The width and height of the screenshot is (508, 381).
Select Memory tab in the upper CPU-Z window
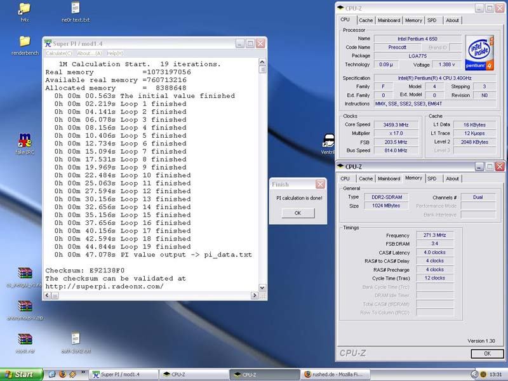point(413,20)
